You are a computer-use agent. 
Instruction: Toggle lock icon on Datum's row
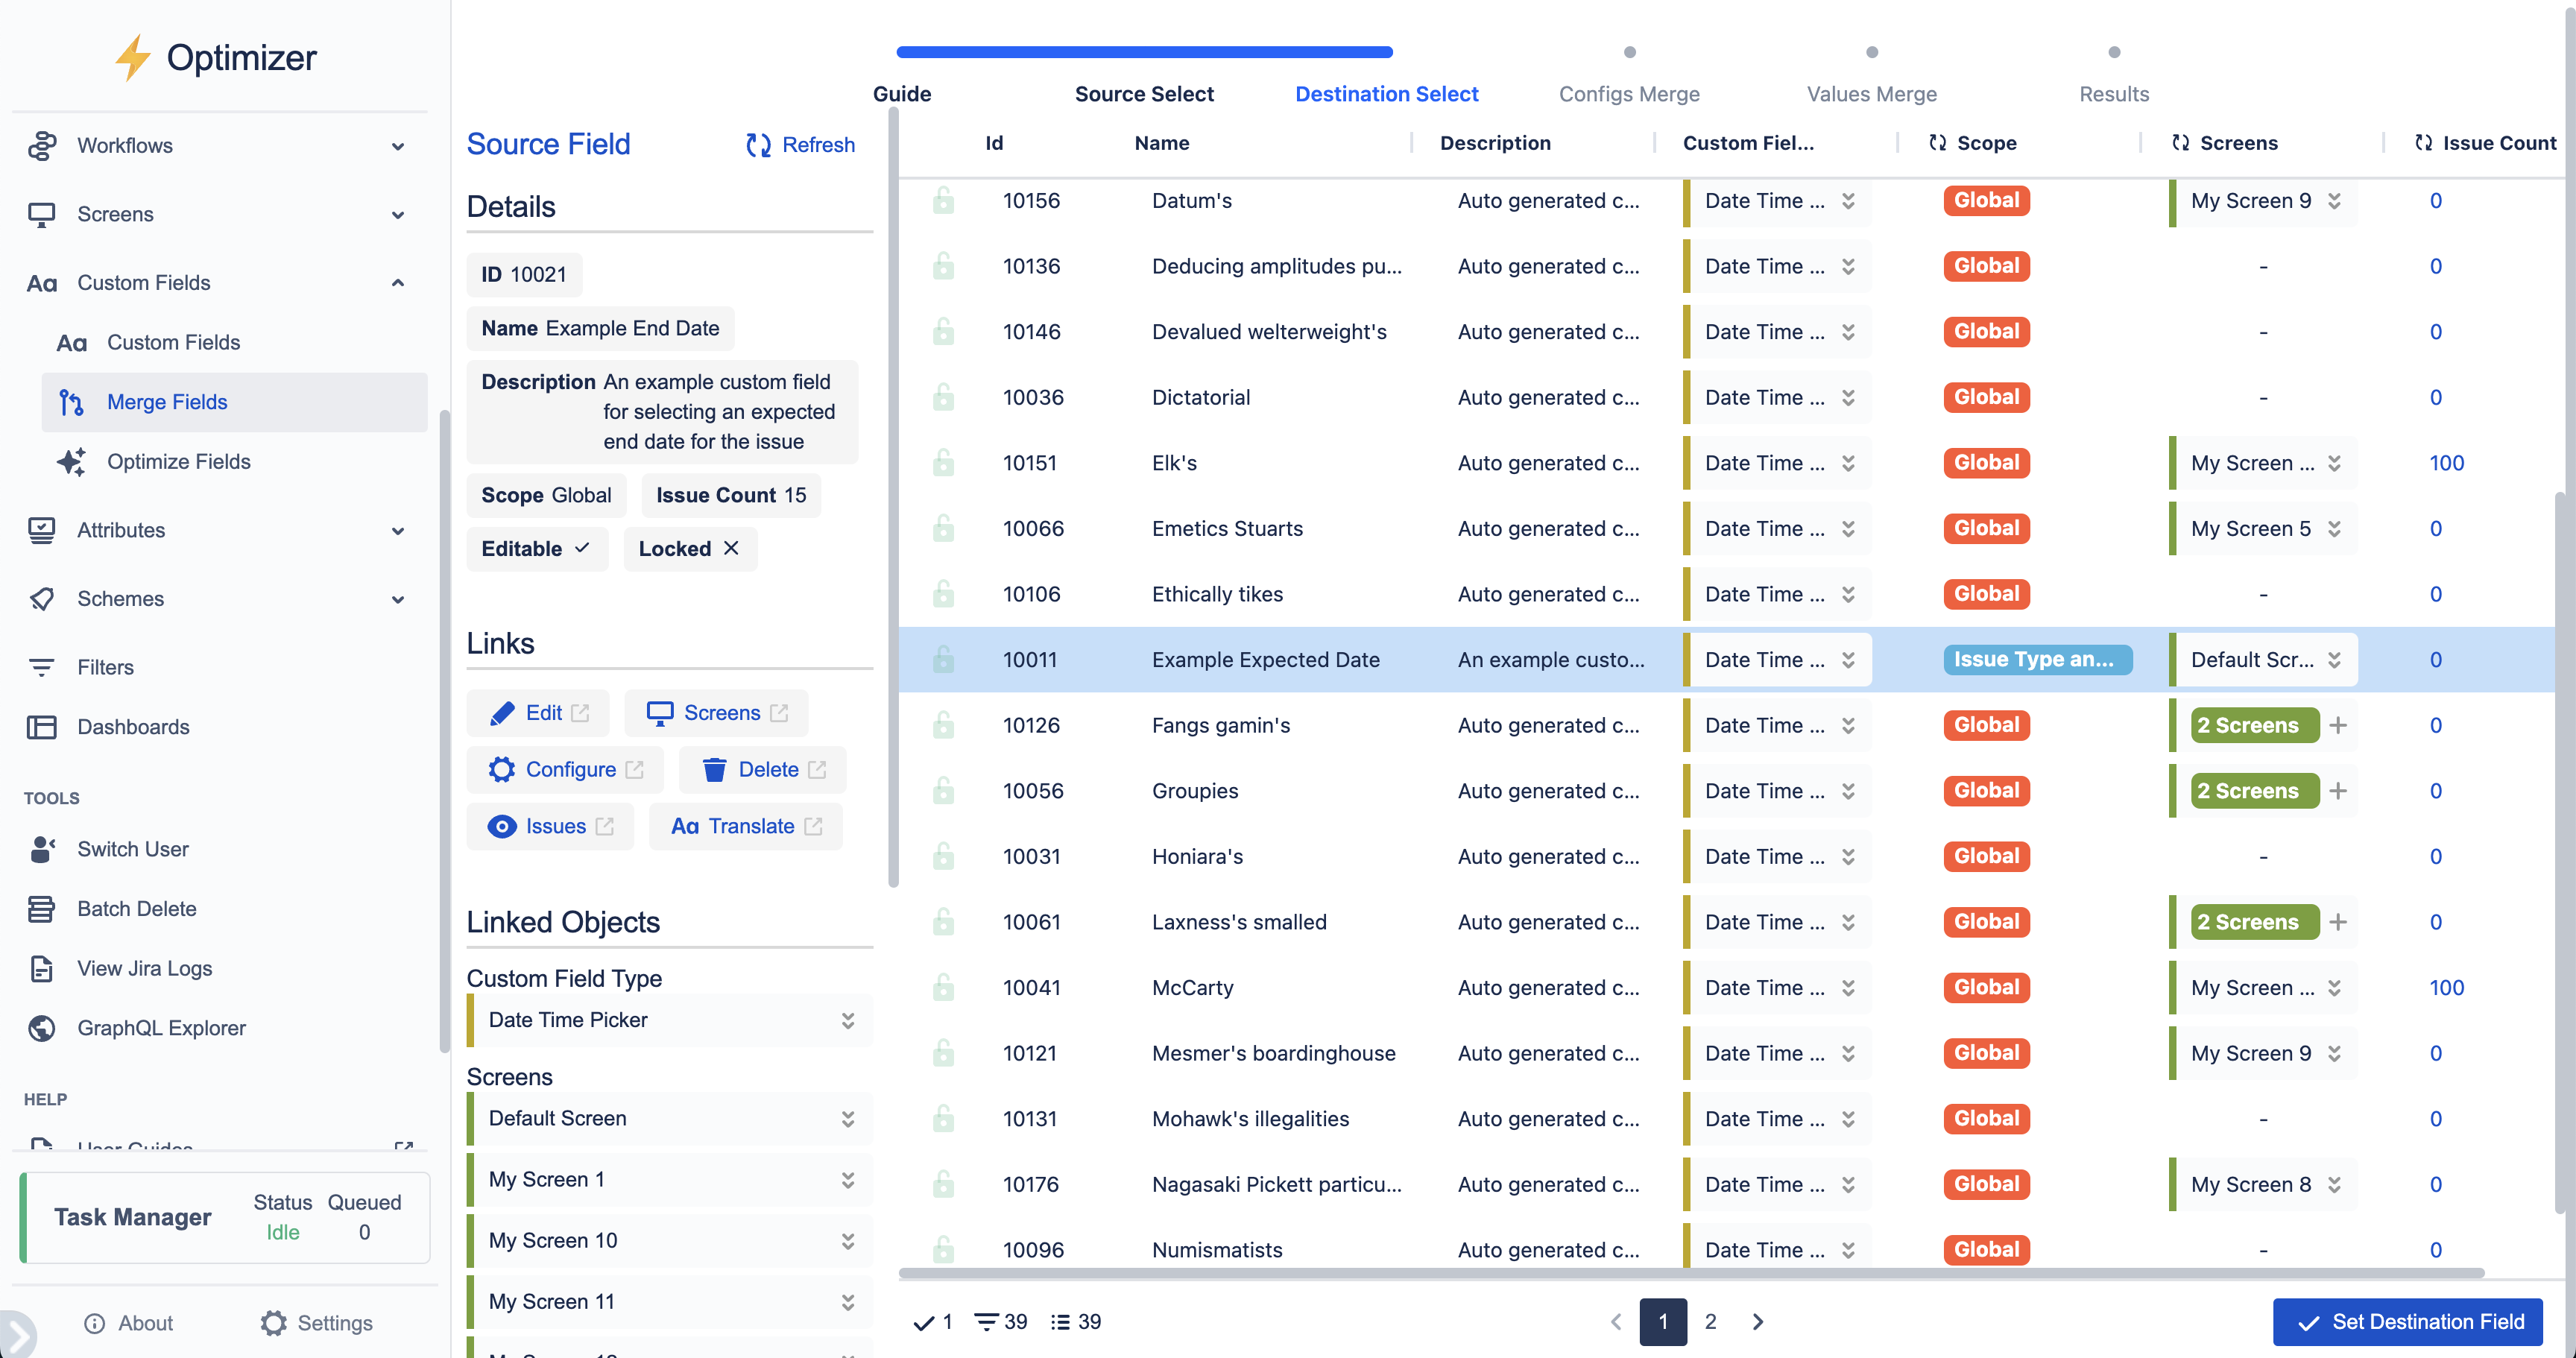pos(943,201)
